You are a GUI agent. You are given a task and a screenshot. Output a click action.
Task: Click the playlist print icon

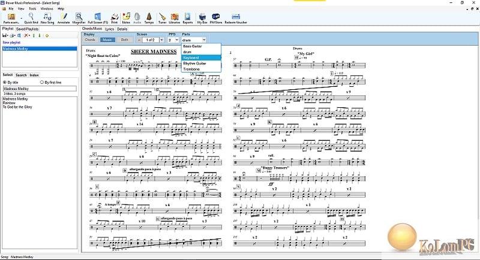coord(12,35)
